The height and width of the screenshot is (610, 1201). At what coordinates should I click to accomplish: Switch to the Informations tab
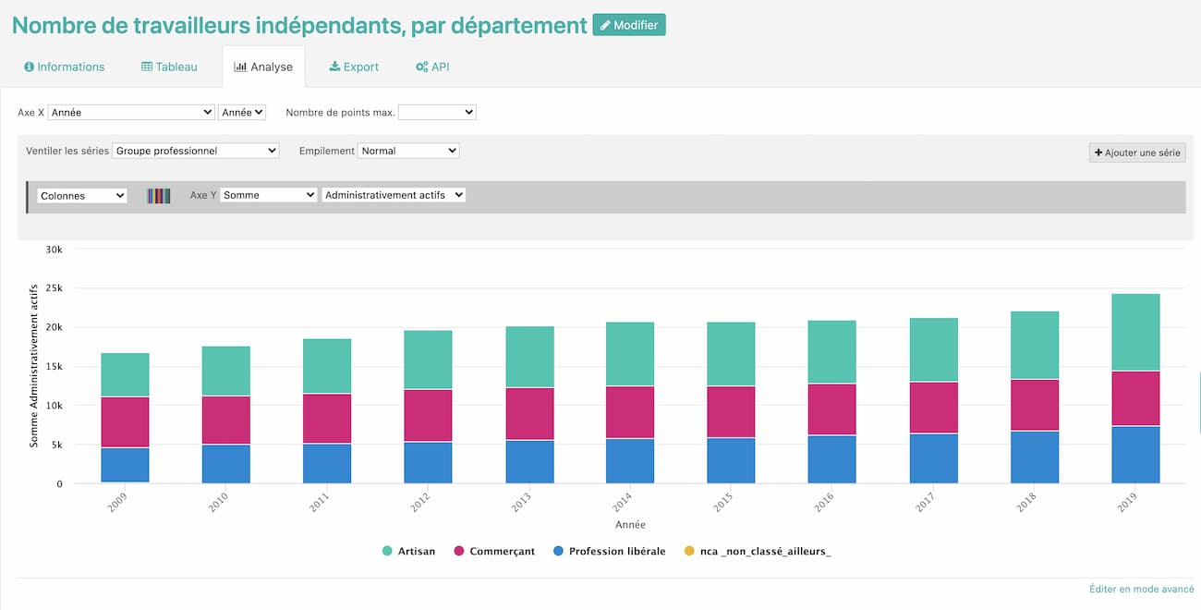pyautogui.click(x=65, y=67)
